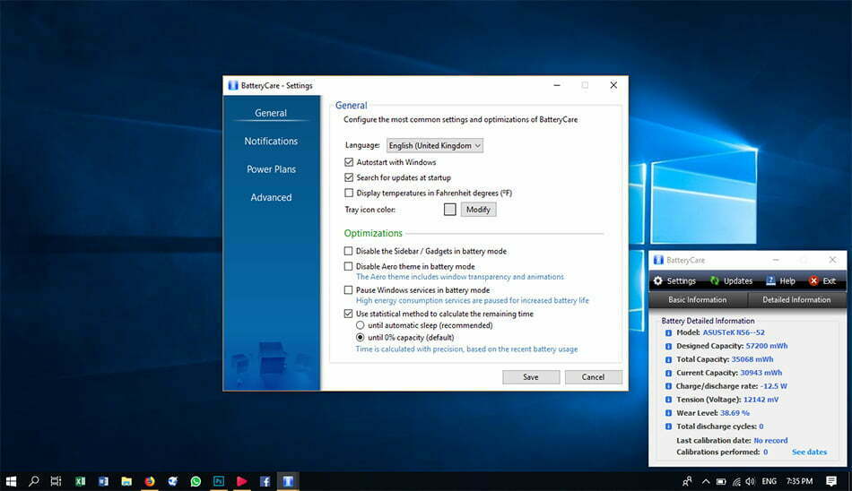
Task: Show hidden system tray icons
Action: pyautogui.click(x=705, y=481)
